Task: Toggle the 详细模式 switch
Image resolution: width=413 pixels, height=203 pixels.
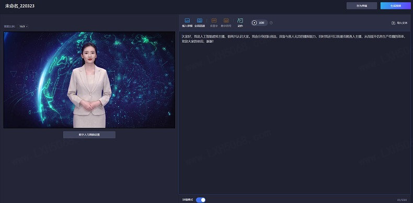Action: (x=201, y=200)
